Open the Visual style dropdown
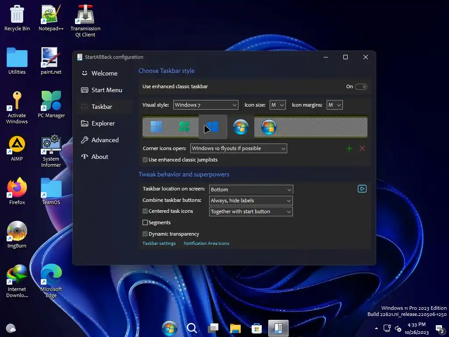The image size is (449, 337). click(206, 105)
